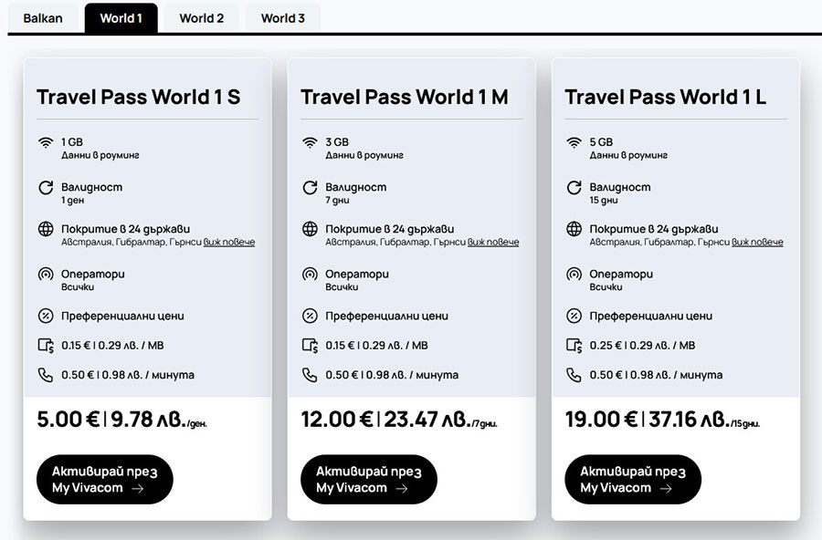Click the percent preferential prices icon in World 1 S
Viewport: 822px width, 540px height.
coord(46,316)
